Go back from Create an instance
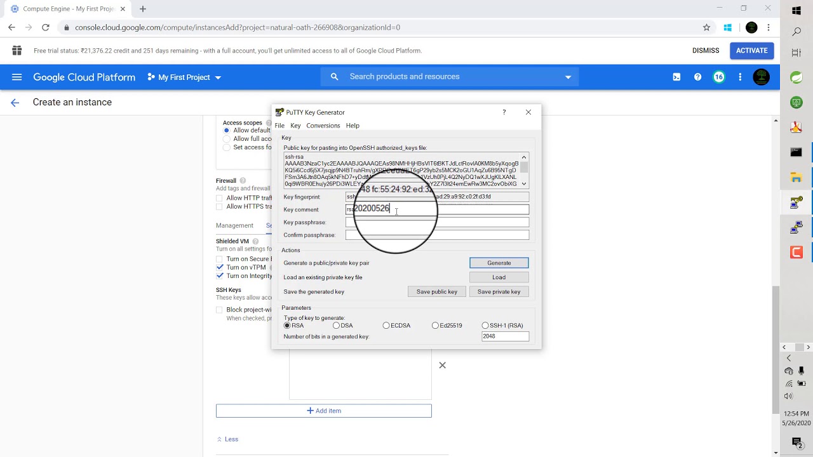This screenshot has width=813, height=457. tap(15, 102)
